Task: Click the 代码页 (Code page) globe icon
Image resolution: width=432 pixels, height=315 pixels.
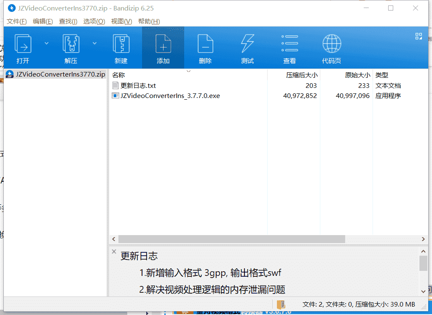Action: tap(332, 43)
